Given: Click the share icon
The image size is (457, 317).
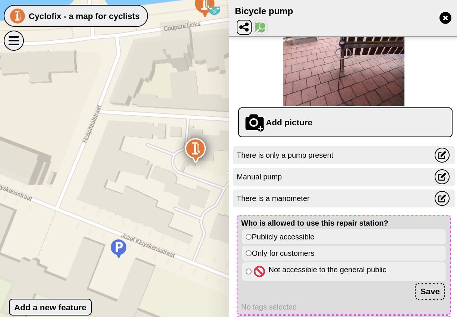Looking at the screenshot, I should [x=244, y=27].
